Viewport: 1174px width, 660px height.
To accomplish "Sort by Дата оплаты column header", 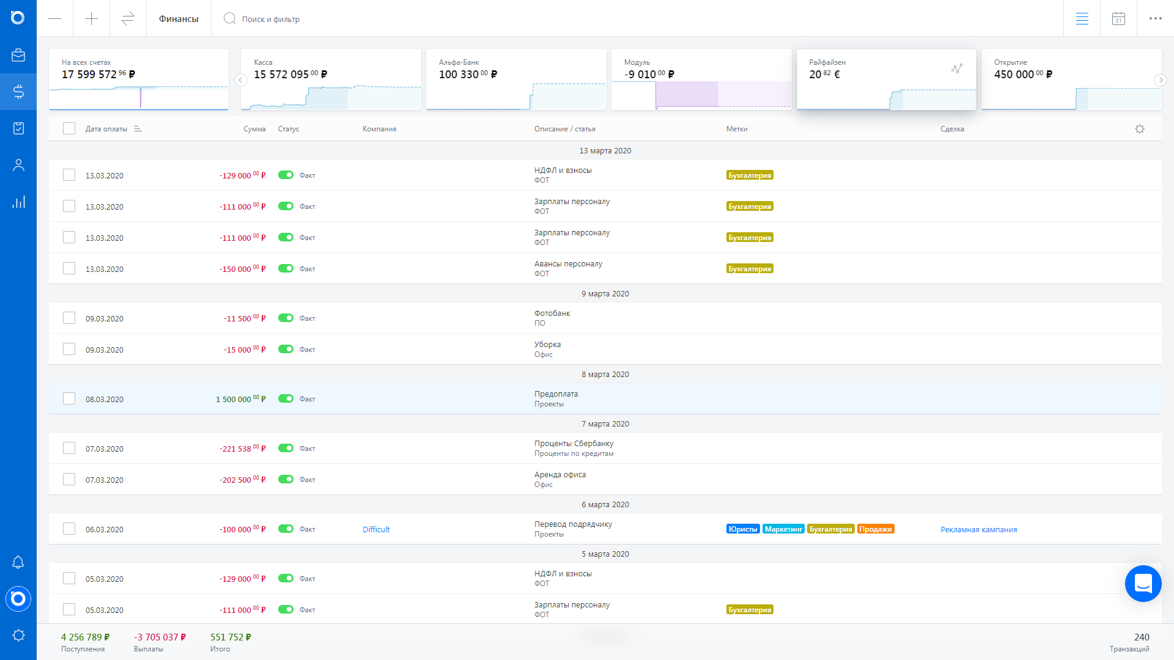I will tap(106, 129).
